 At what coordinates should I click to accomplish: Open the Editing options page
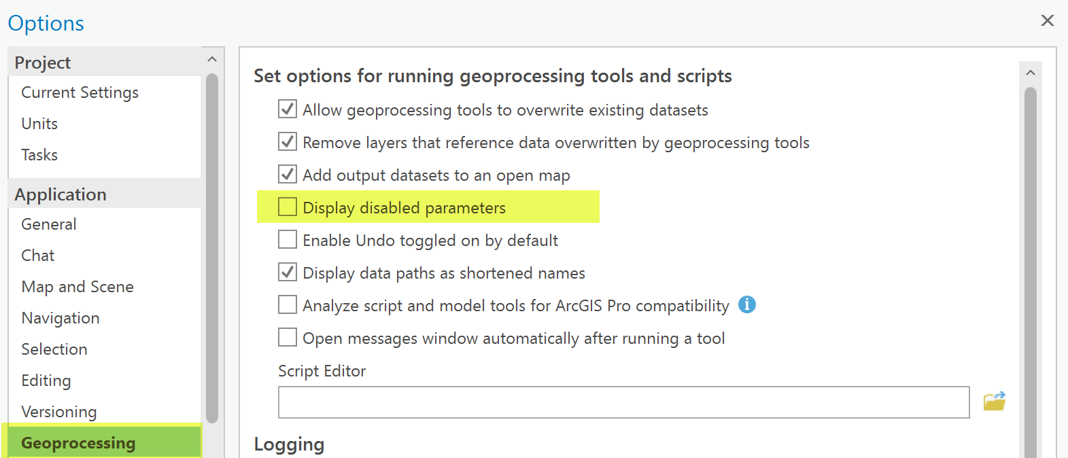pos(46,381)
